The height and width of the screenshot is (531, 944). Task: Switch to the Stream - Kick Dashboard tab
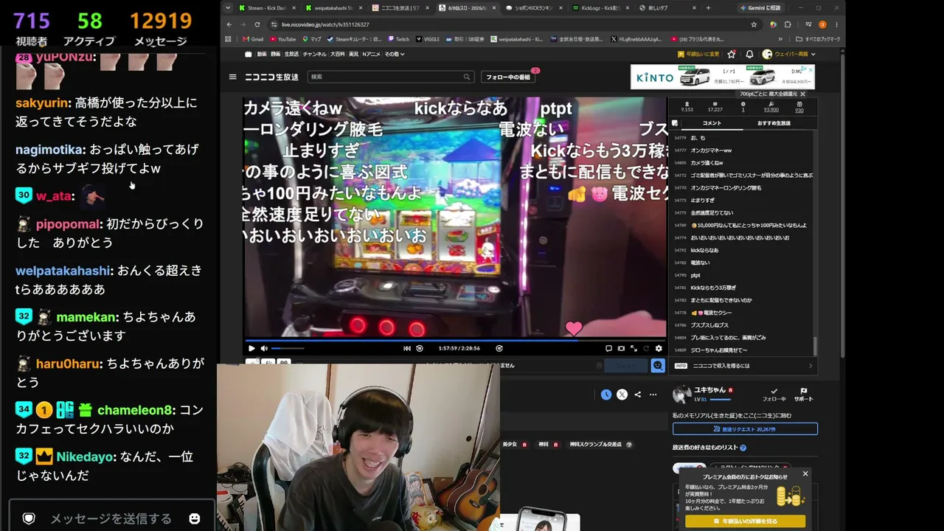coord(267,7)
